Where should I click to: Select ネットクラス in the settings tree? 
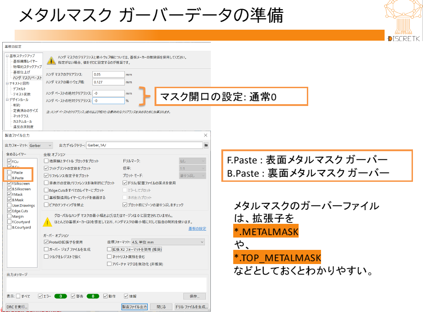coord(21,116)
